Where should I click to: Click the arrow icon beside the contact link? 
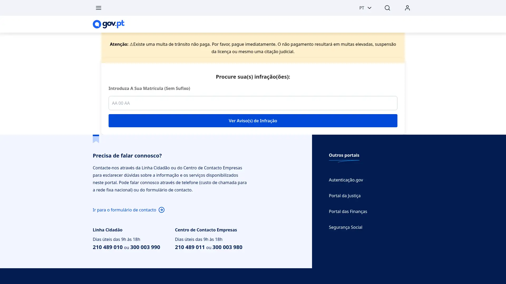[162, 210]
